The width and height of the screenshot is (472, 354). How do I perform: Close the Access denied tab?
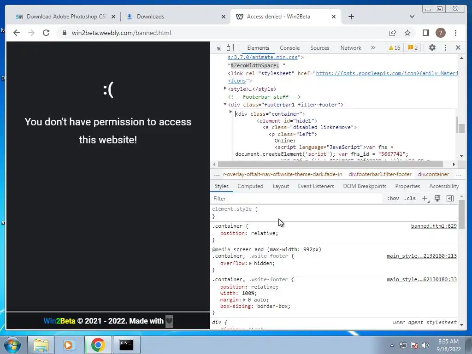tap(334, 17)
